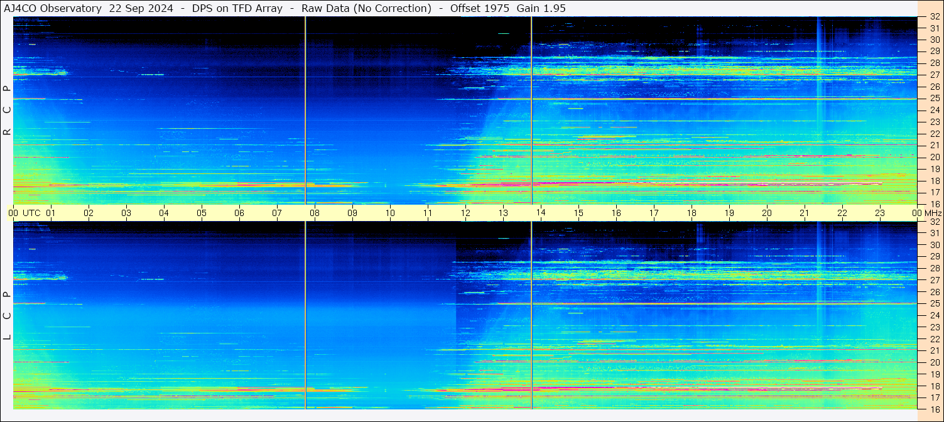Image resolution: width=944 pixels, height=422 pixels.
Task: Click the 'AJ4CO Observatory' title text
Action: click(x=53, y=8)
